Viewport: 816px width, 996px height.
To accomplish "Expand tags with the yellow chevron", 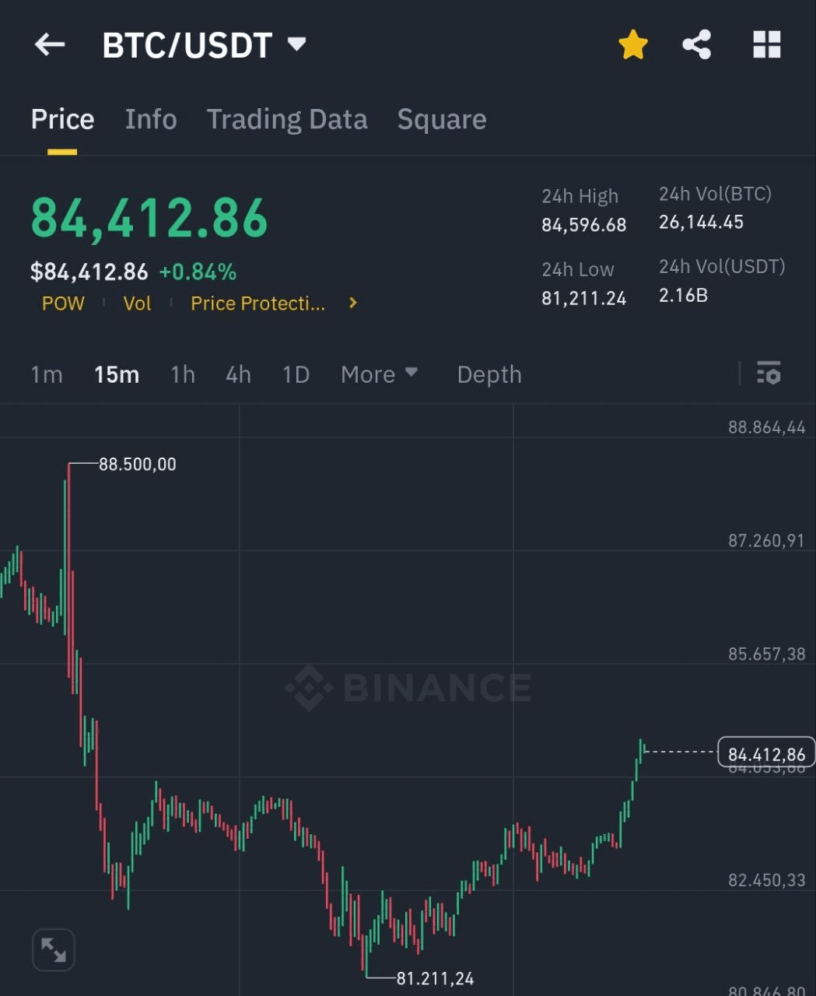I will point(353,303).
